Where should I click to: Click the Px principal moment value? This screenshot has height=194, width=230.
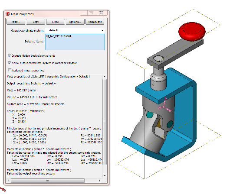[x=91, y=135]
